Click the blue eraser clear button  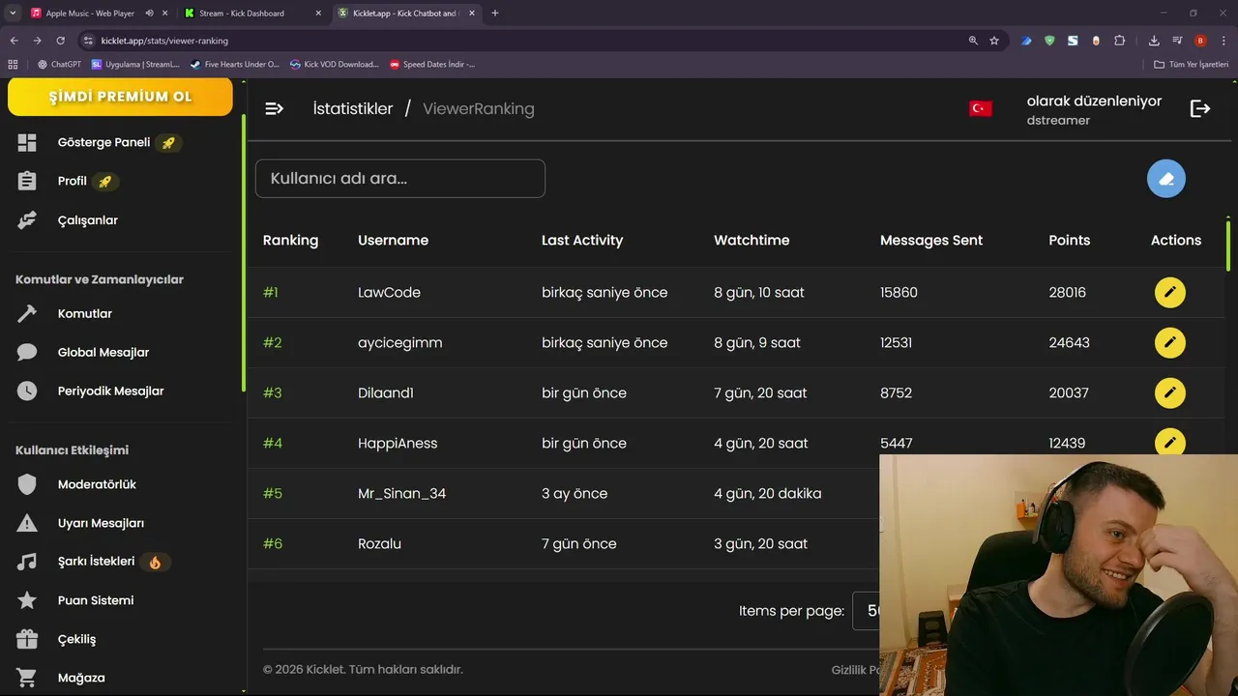tap(1166, 179)
